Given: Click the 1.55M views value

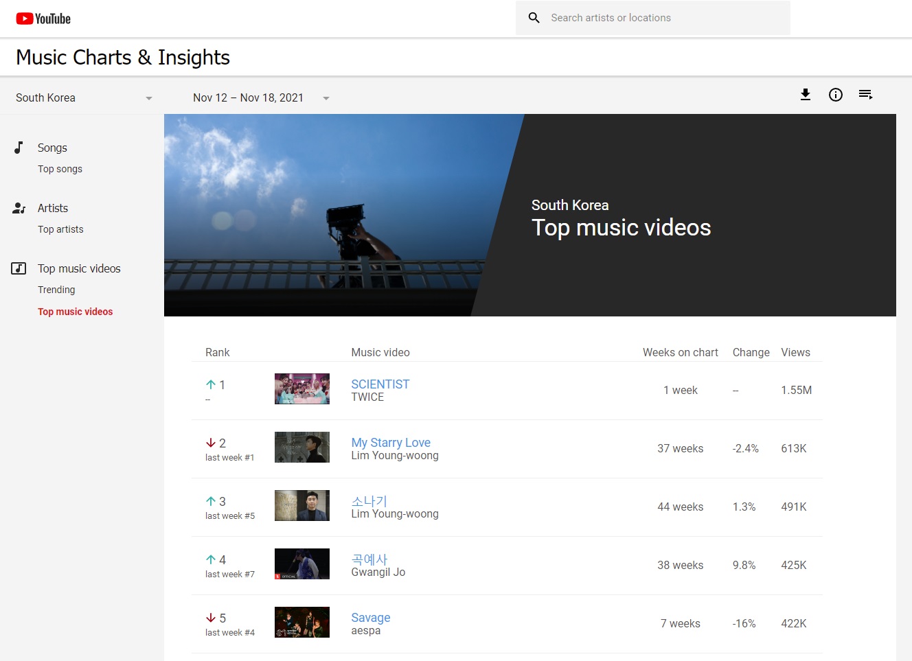Looking at the screenshot, I should point(796,390).
